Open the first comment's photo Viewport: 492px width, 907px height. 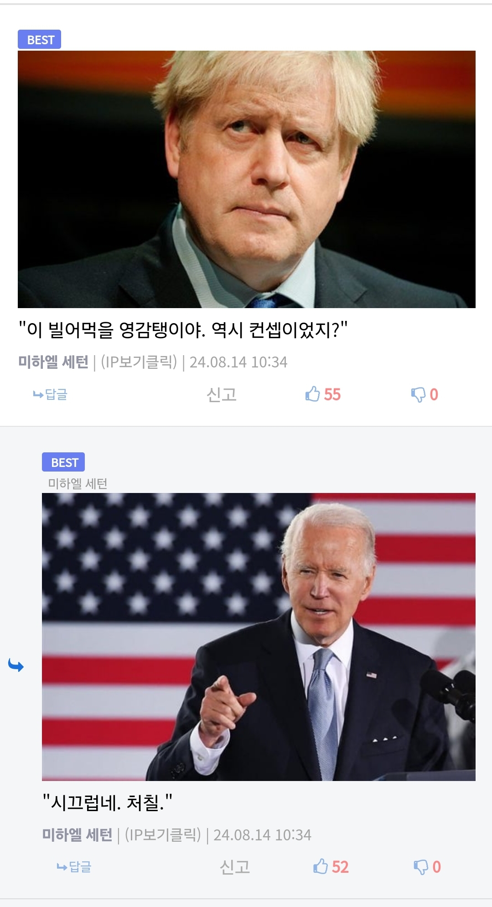[247, 179]
